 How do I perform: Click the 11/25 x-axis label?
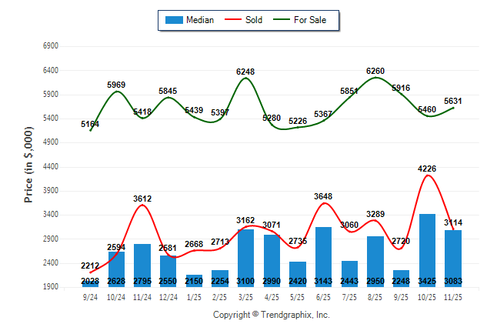pos(454,297)
